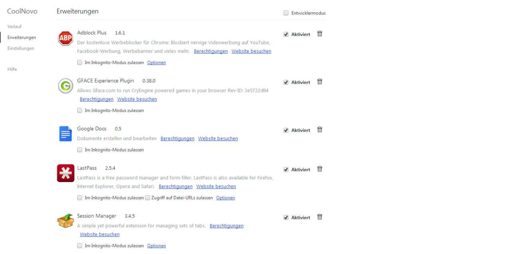Click Google Docs version number 0.5
The image size is (511, 254).
[x=118, y=129]
